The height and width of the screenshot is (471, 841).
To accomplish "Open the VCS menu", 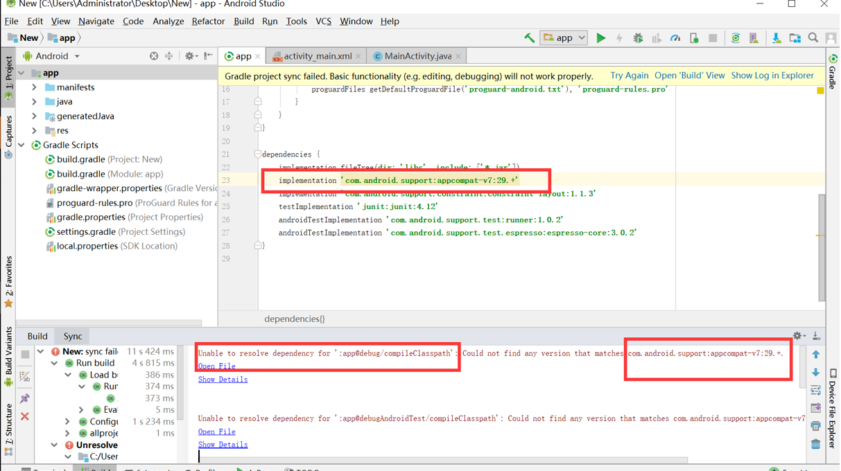I will [x=324, y=21].
